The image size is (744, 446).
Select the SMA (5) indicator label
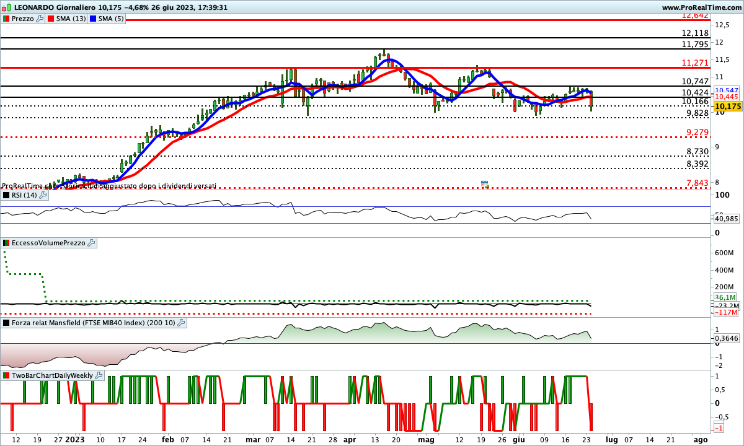[x=112, y=19]
